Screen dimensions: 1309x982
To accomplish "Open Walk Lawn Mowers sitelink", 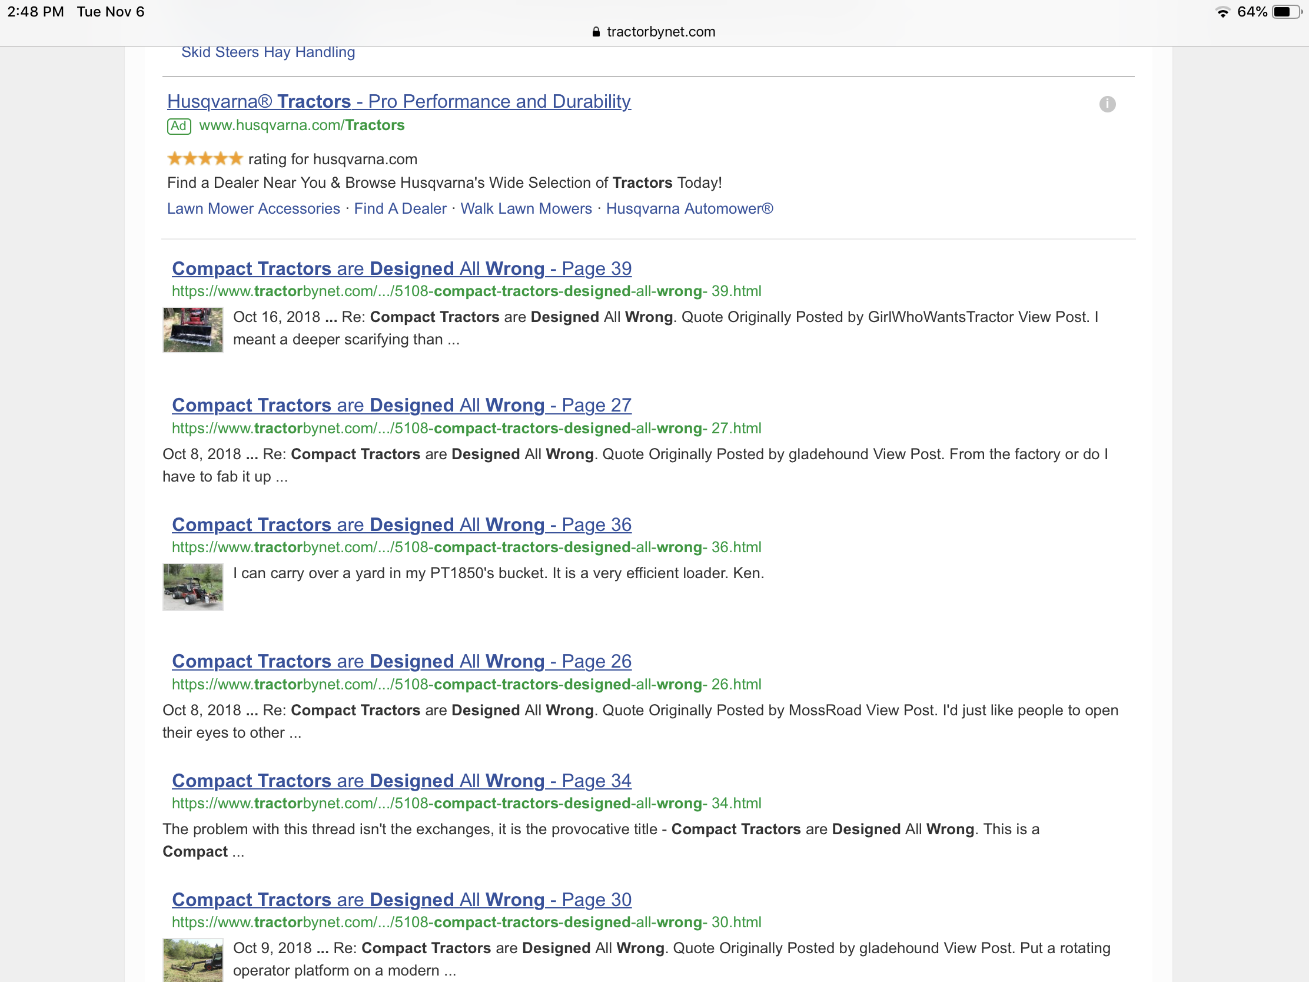I will 526,208.
